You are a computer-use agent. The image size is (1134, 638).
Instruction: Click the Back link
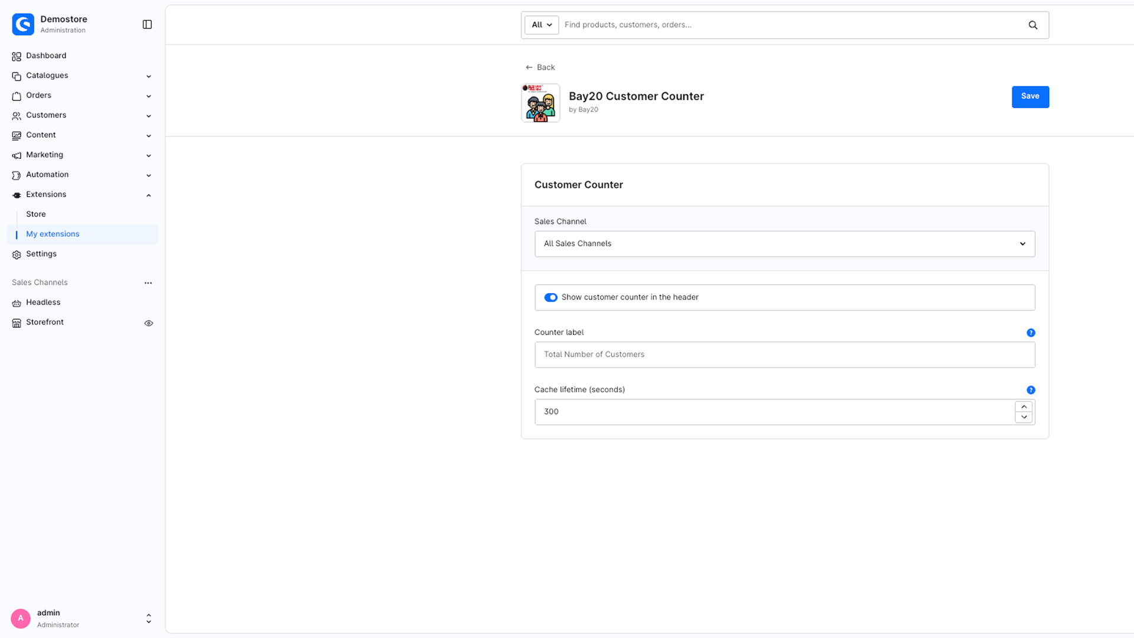point(540,67)
